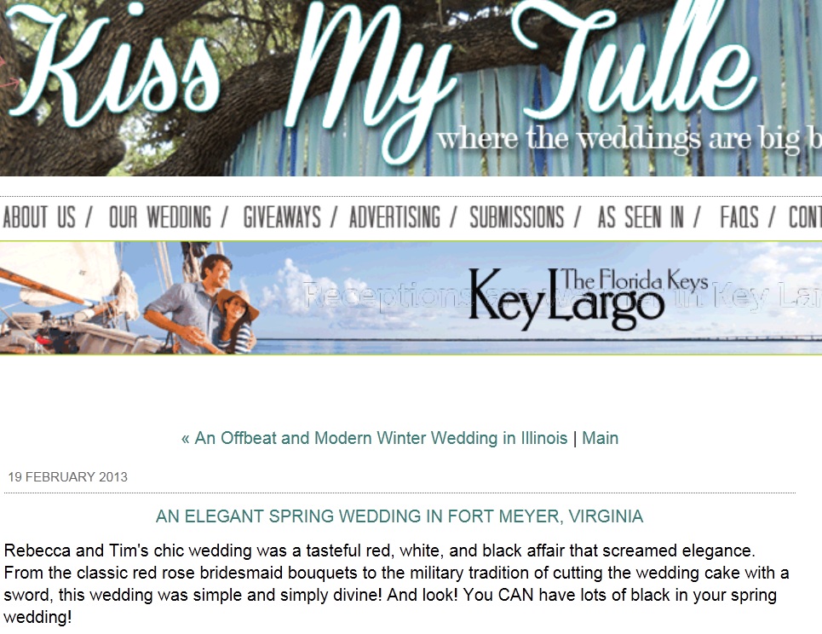Image resolution: width=822 pixels, height=634 pixels.
Task: Open the FAQs page
Action: [739, 217]
